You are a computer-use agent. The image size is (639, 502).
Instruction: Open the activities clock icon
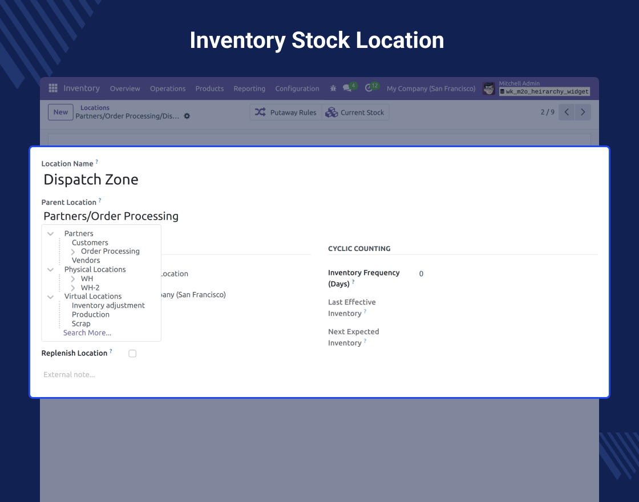tap(369, 88)
